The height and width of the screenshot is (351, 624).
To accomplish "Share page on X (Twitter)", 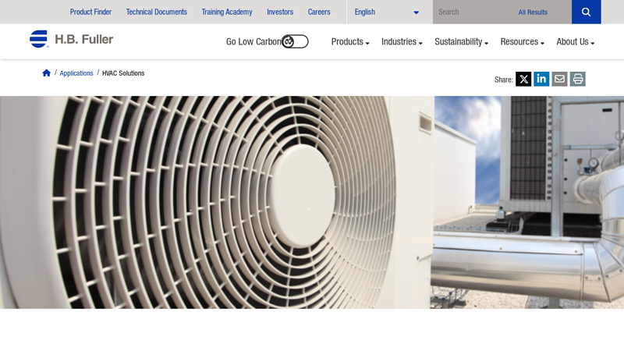I will pyautogui.click(x=523, y=79).
